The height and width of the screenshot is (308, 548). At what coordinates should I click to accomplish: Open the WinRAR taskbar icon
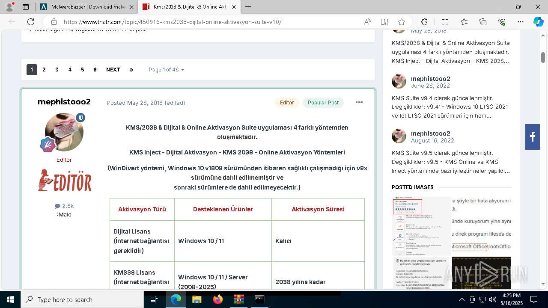coord(238,299)
